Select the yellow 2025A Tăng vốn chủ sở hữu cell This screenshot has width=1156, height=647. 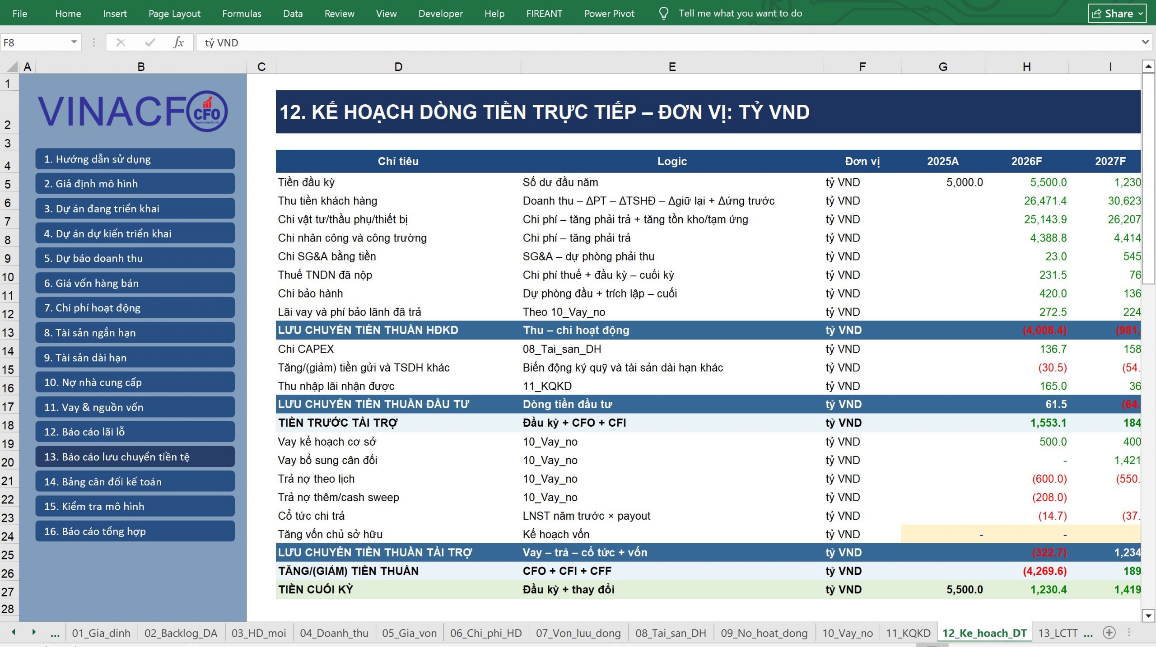pos(943,534)
